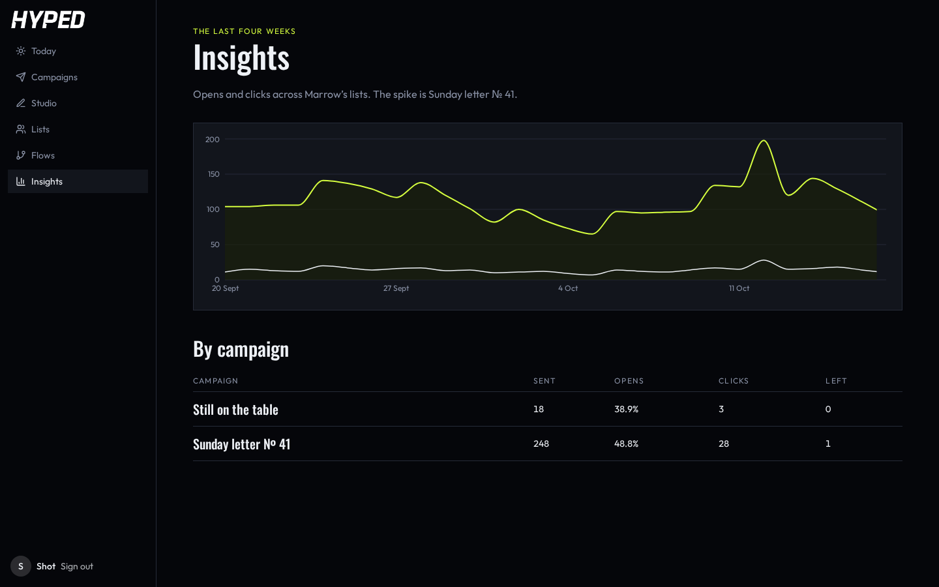This screenshot has height=587, width=939.
Task: Open Studio from the sidebar
Action: 44,103
